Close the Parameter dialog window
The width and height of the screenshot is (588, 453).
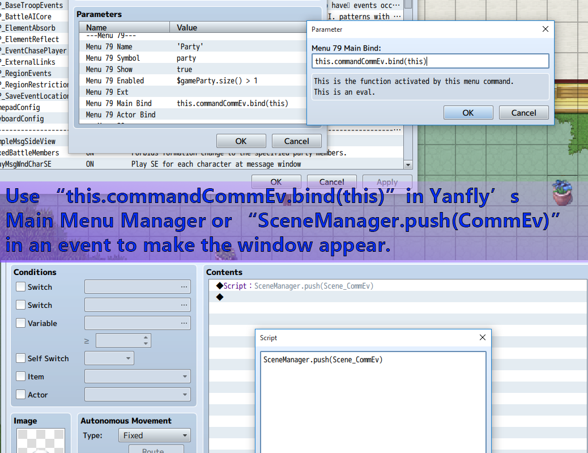coord(545,29)
